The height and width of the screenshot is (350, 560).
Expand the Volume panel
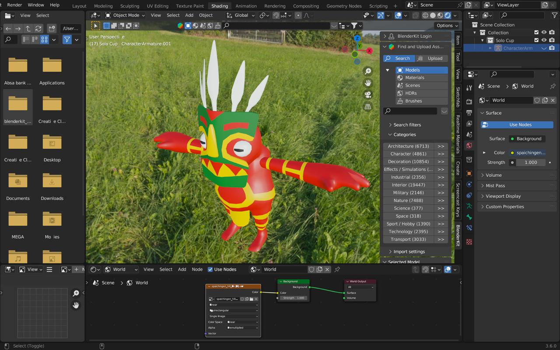(x=493, y=175)
